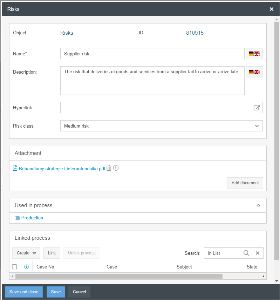Show info for the attached document
This screenshot has width=280, height=300.
click(x=116, y=168)
